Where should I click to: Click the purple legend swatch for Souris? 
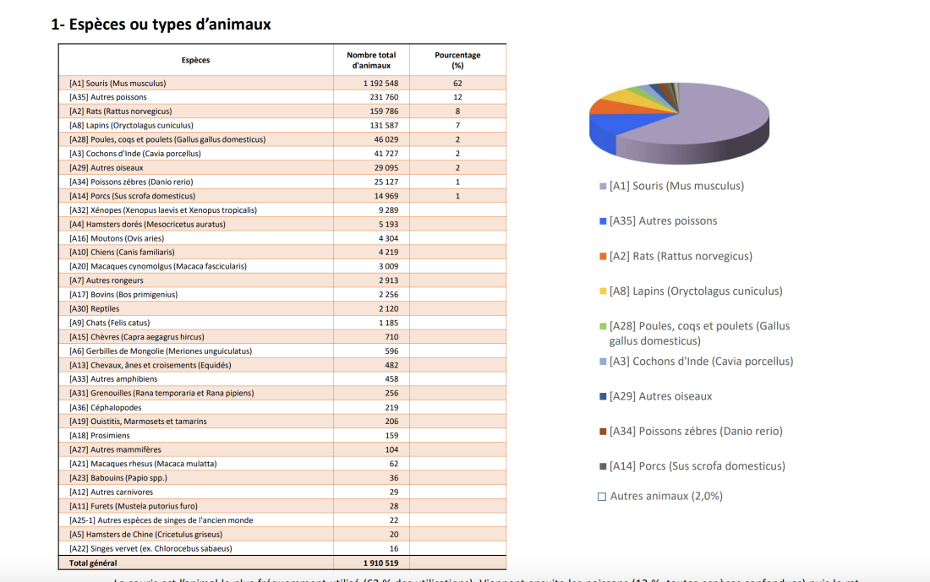pos(603,186)
